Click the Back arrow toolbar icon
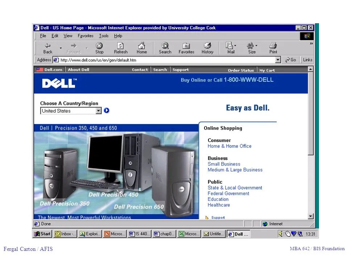This screenshot has height=261, width=348. 48,46
